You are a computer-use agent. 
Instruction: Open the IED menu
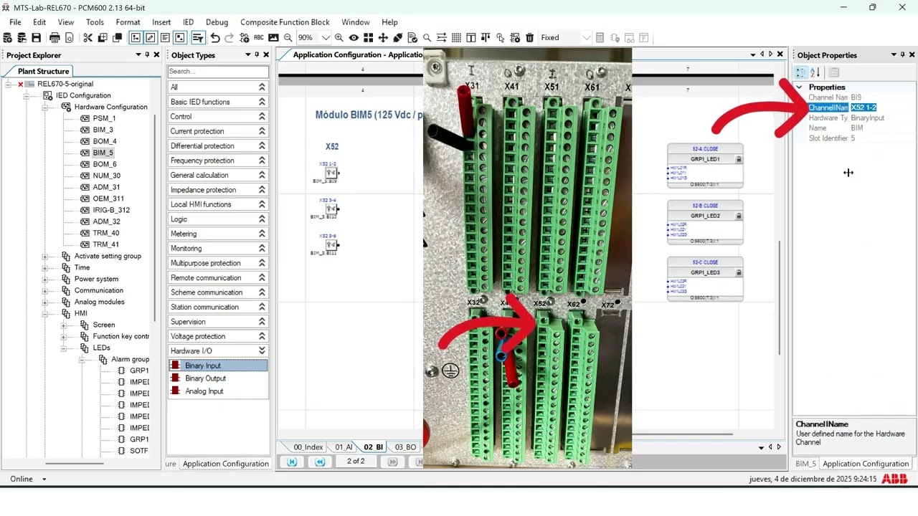(188, 22)
